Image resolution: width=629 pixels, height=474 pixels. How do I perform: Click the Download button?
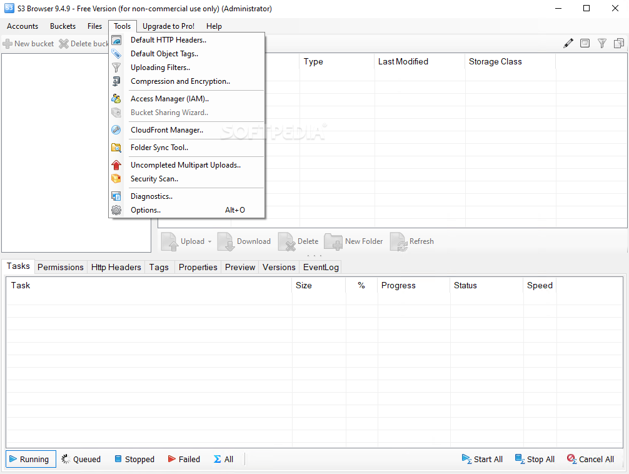244,241
